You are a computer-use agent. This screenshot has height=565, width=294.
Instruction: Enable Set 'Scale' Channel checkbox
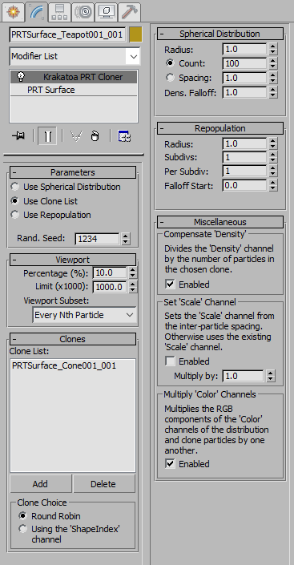(x=170, y=361)
